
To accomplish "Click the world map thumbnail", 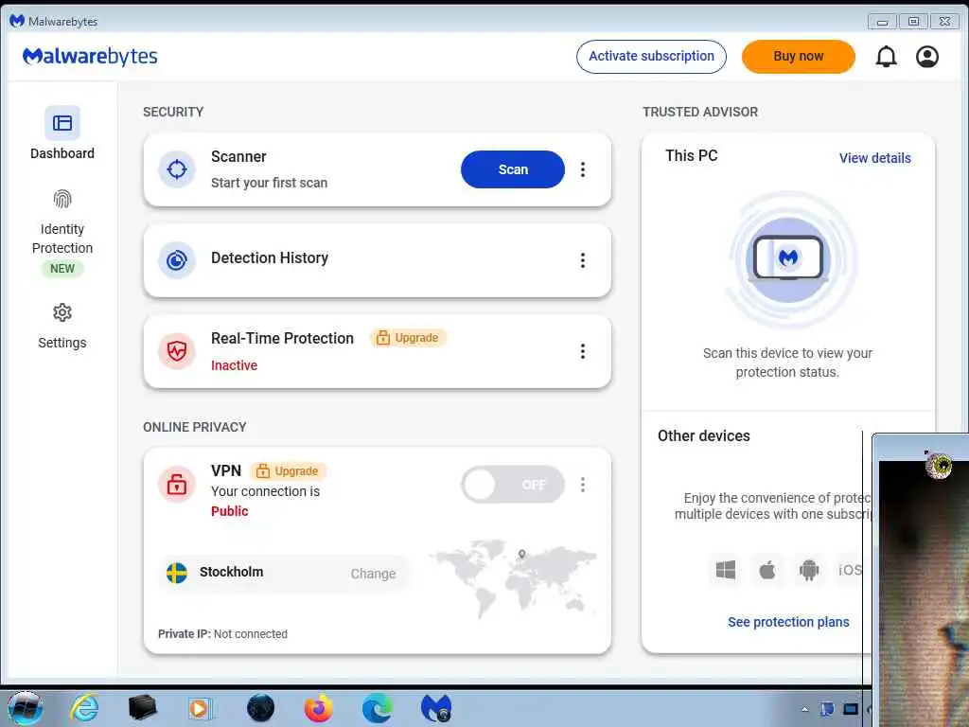I will [514, 578].
